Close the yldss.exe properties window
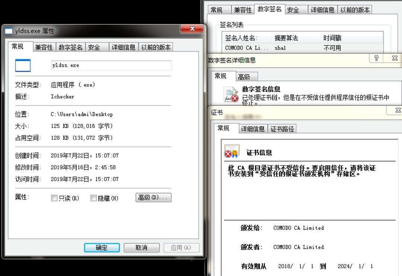The height and width of the screenshot is (276, 402). pos(192,29)
